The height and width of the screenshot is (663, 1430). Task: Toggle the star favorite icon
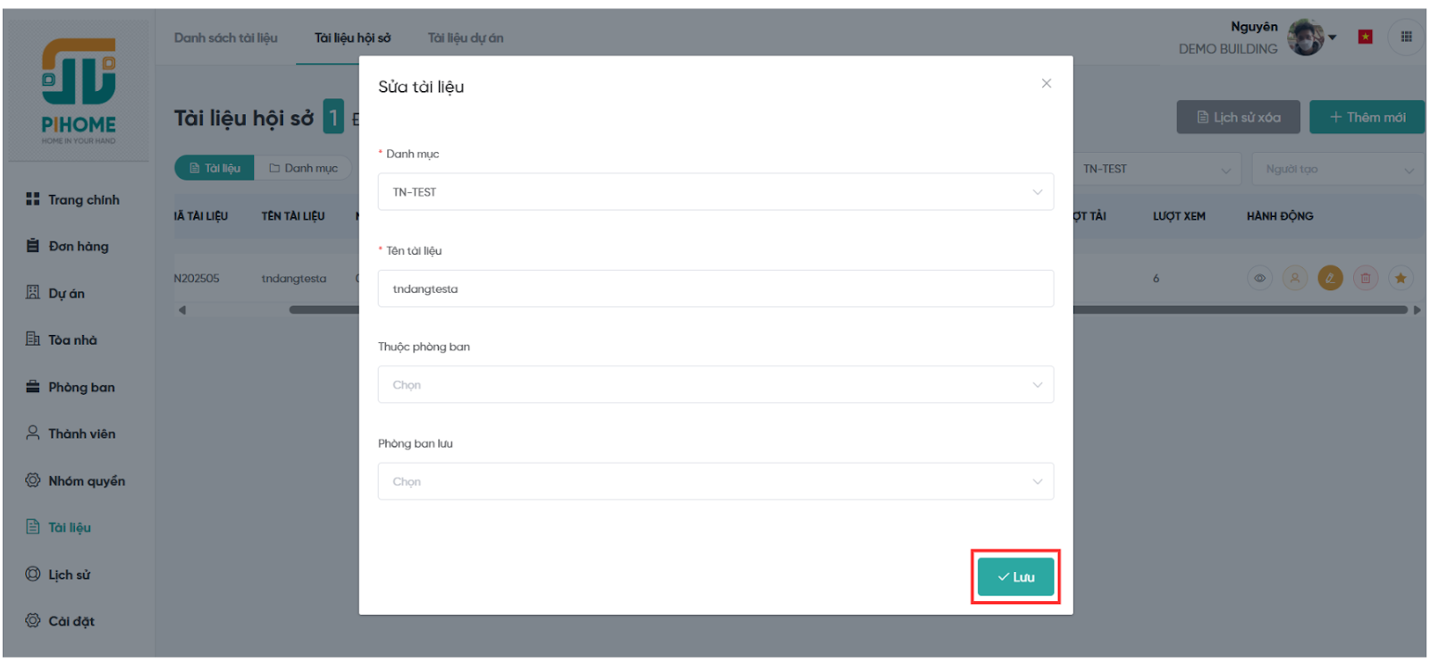1401,278
